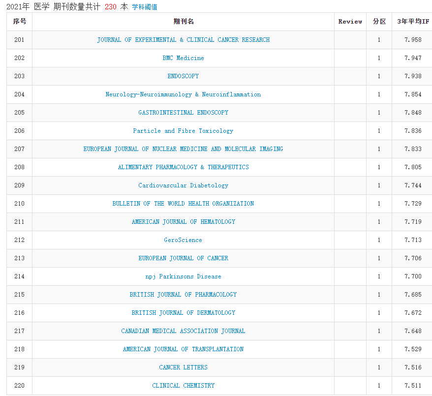Select the IF value 7.958
This screenshot has width=432, height=396.
[x=413, y=40]
